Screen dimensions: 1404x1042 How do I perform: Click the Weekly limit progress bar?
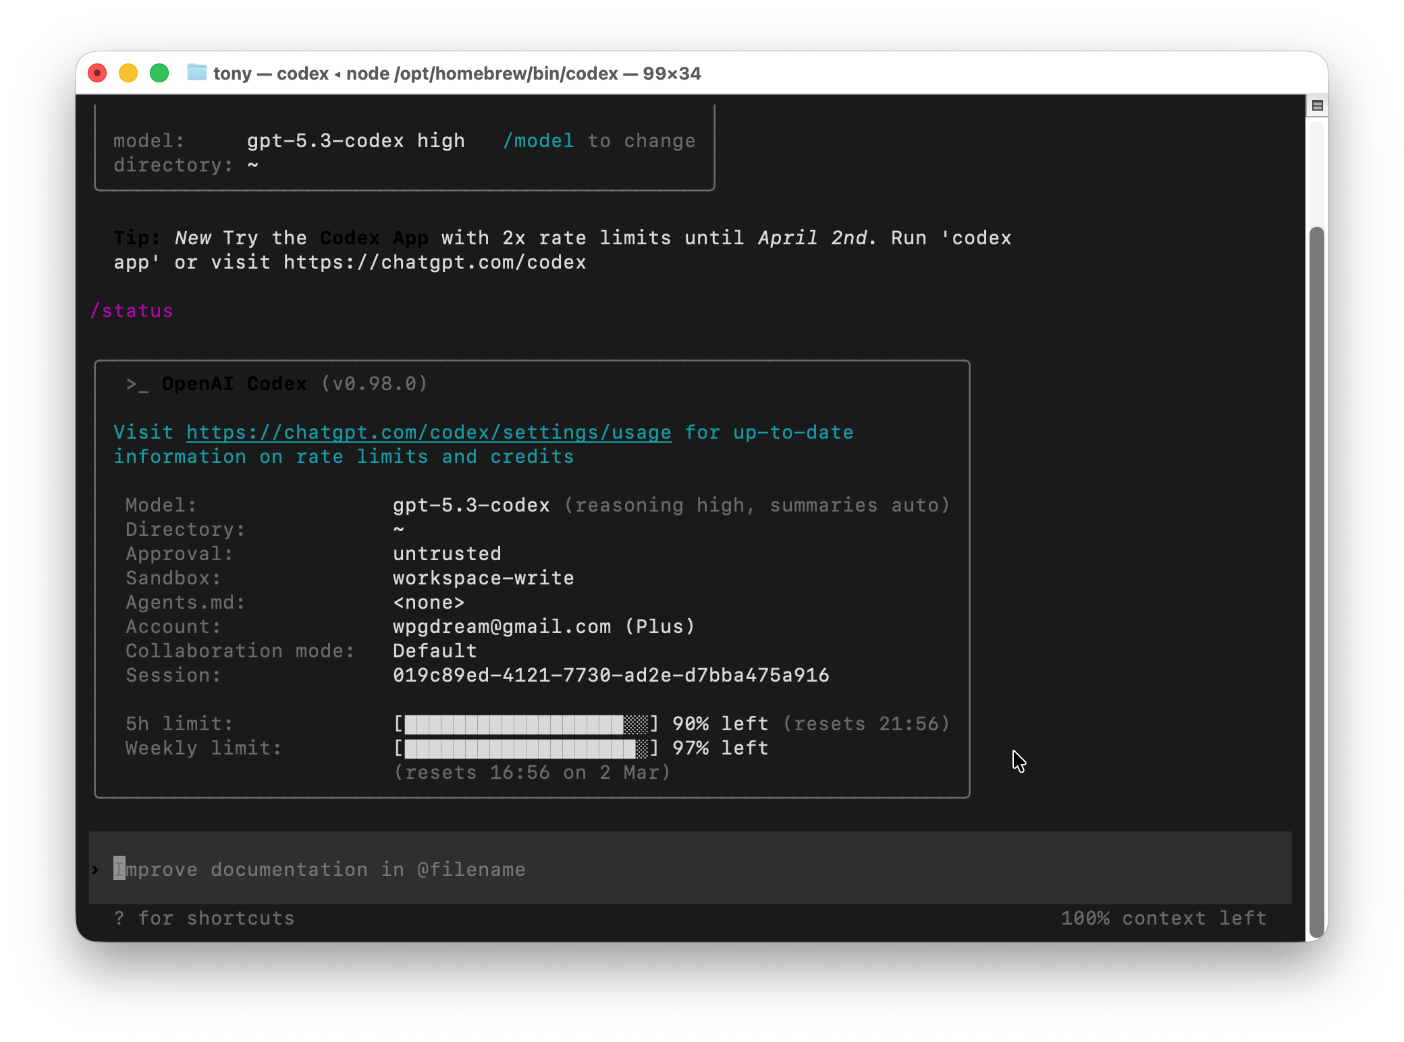pyautogui.click(x=526, y=748)
